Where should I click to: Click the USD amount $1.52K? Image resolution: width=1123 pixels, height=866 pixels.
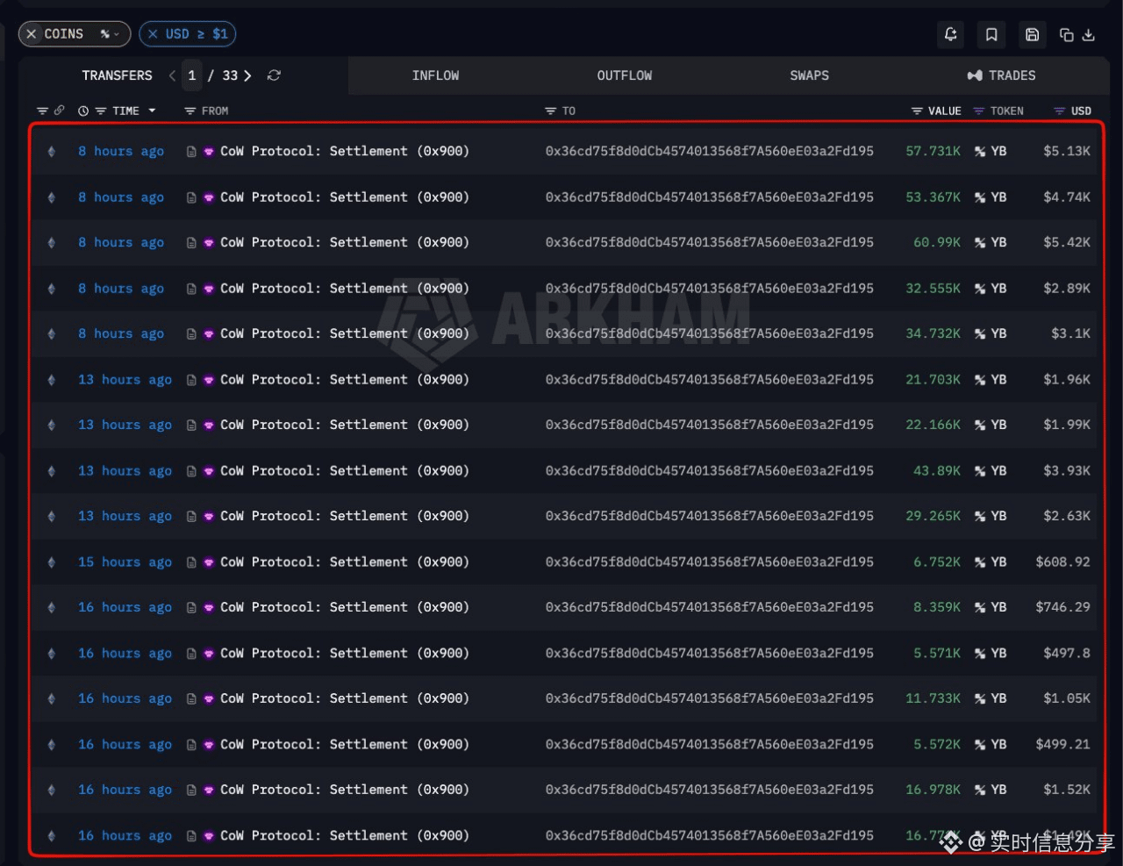coord(1067,790)
